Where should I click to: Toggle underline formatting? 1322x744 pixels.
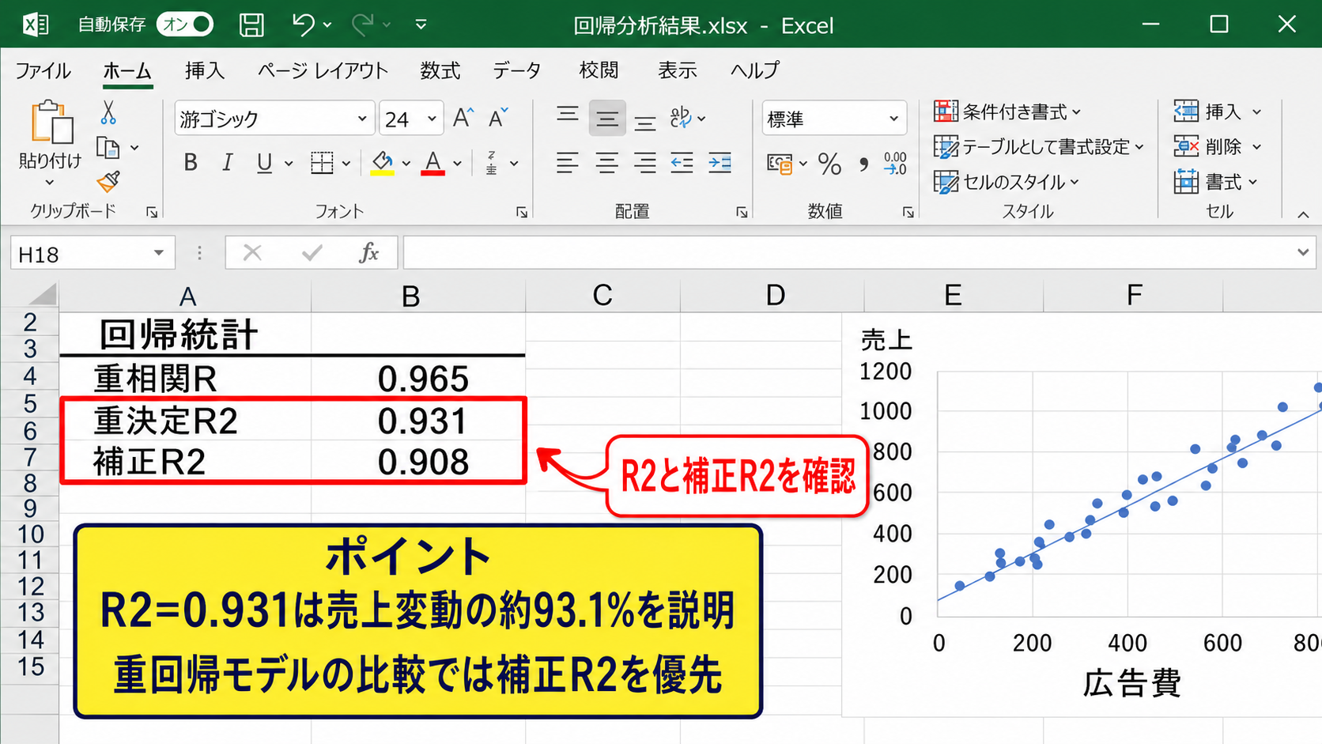click(264, 163)
